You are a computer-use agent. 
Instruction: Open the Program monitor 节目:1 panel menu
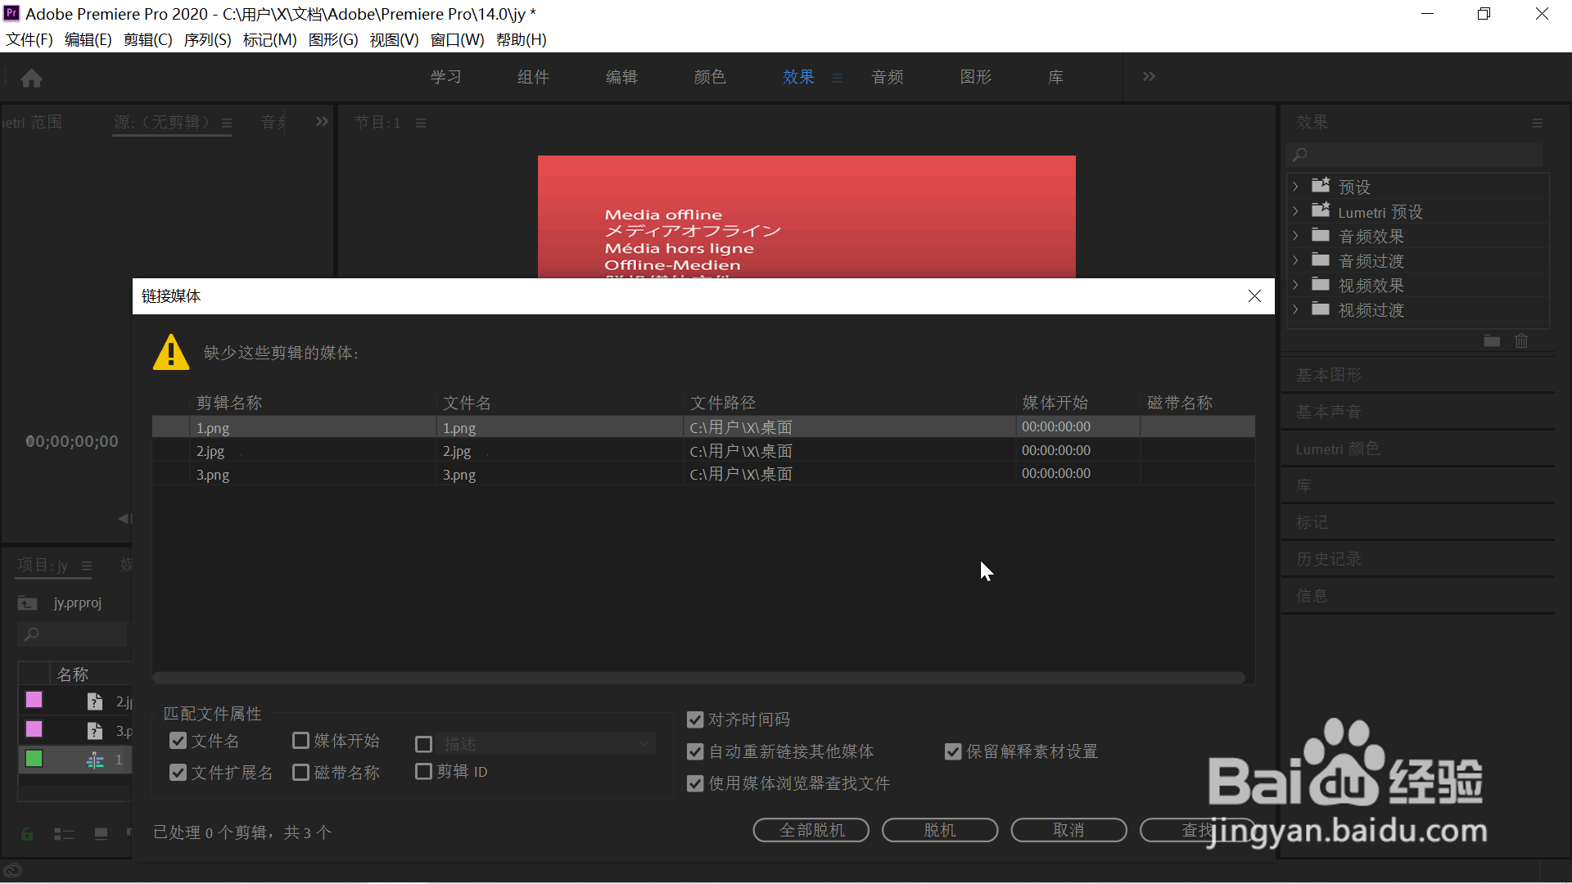(420, 124)
